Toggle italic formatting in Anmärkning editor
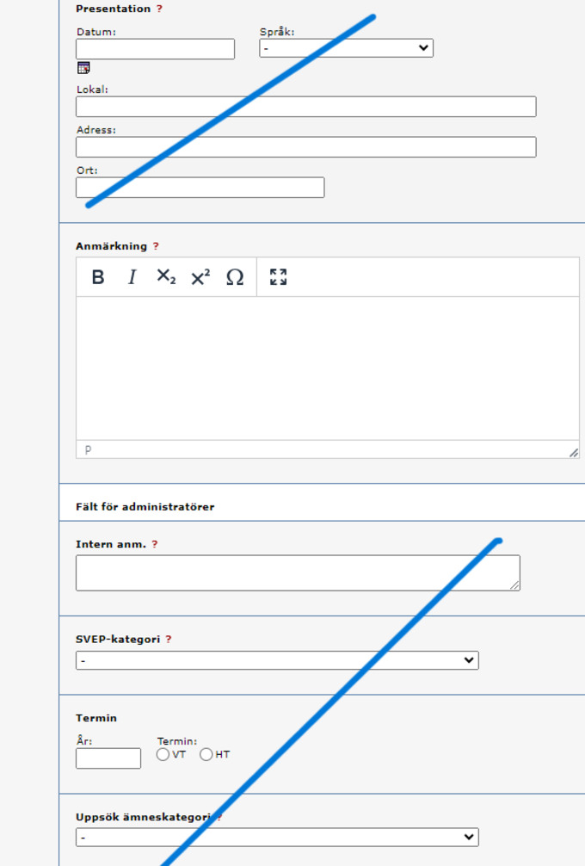Screen dimensions: 585x866 click(132, 277)
